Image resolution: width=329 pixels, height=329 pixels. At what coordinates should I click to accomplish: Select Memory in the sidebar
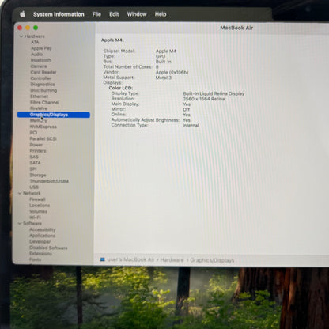point(39,120)
